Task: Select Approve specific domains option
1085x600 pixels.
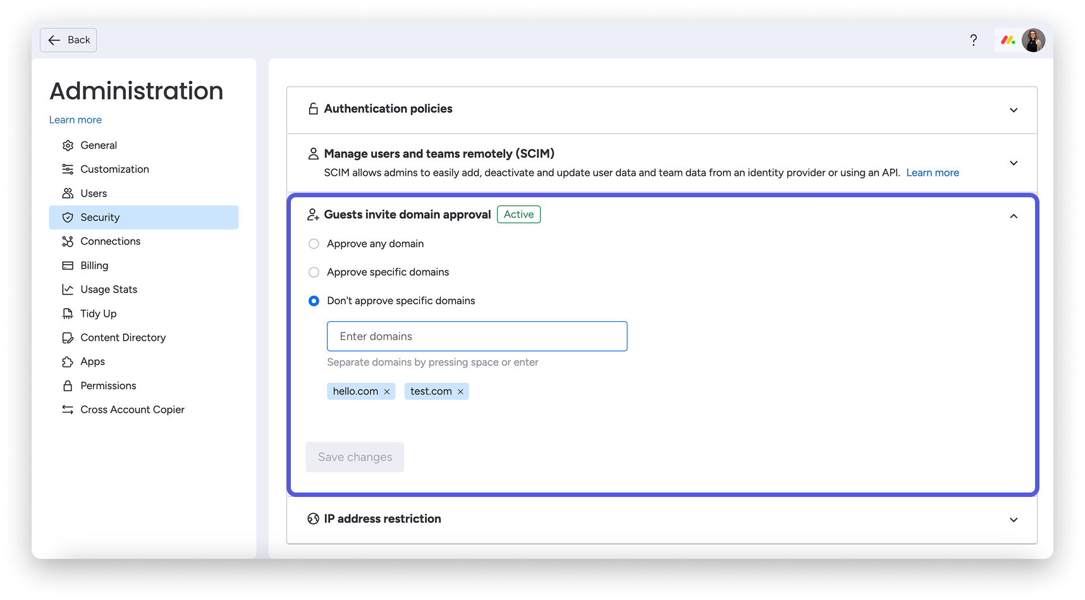Action: click(x=314, y=272)
